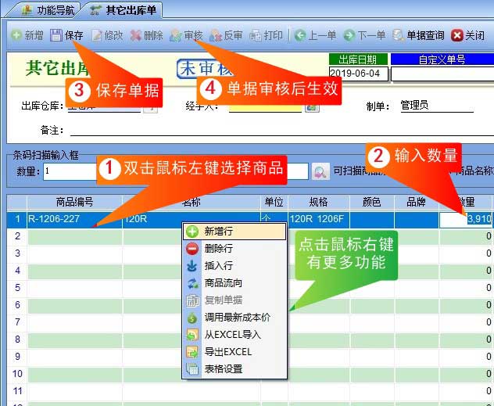This screenshot has width=494, height=406.
Task: Click the 关闭 toolbar label
Action: [x=474, y=35]
